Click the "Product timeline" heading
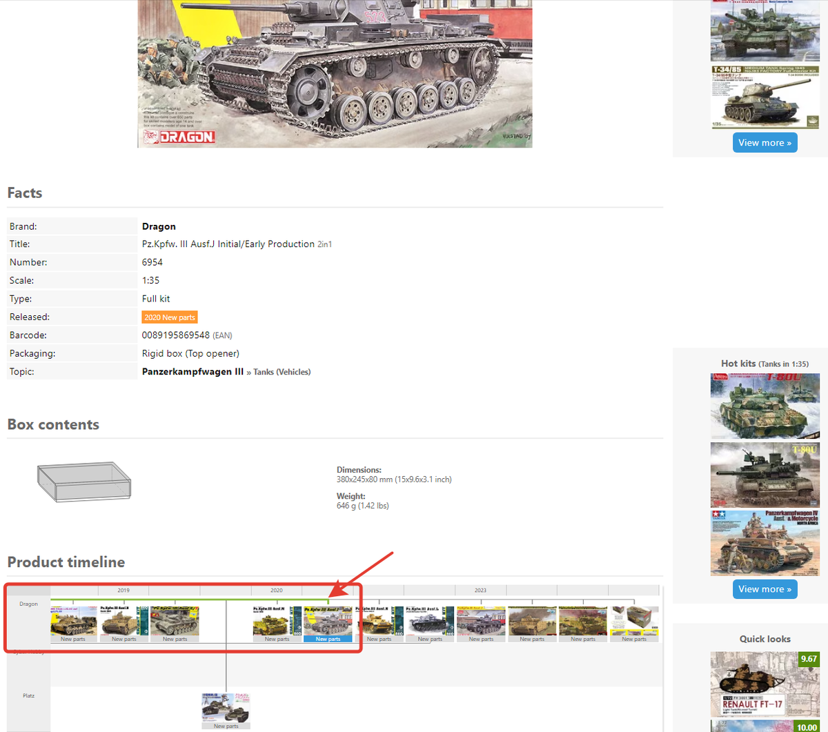Viewport: 828px width, 732px height. pos(66,562)
